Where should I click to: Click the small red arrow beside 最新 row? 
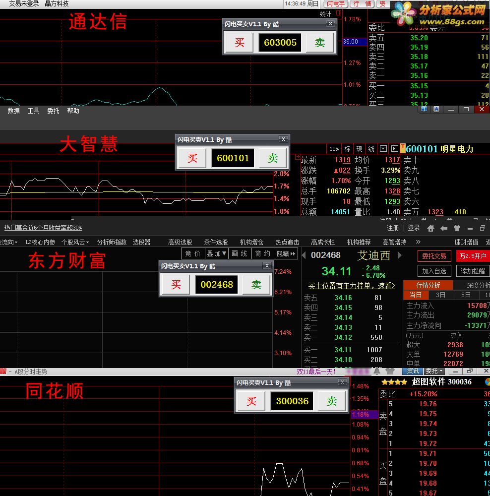(x=298, y=157)
